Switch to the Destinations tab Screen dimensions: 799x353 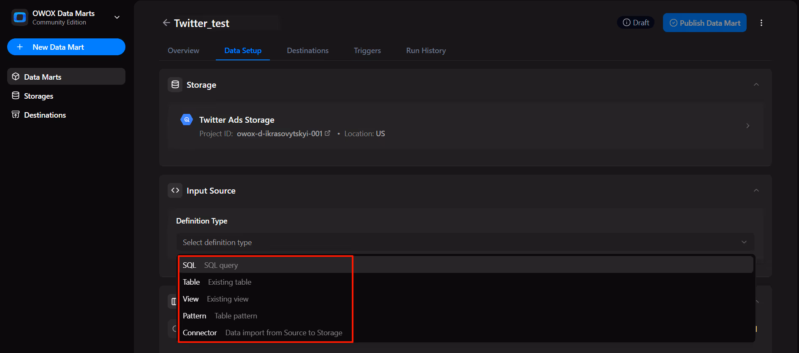coord(308,51)
